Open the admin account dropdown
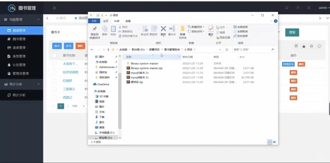330x163 pixels. tap(322, 8)
